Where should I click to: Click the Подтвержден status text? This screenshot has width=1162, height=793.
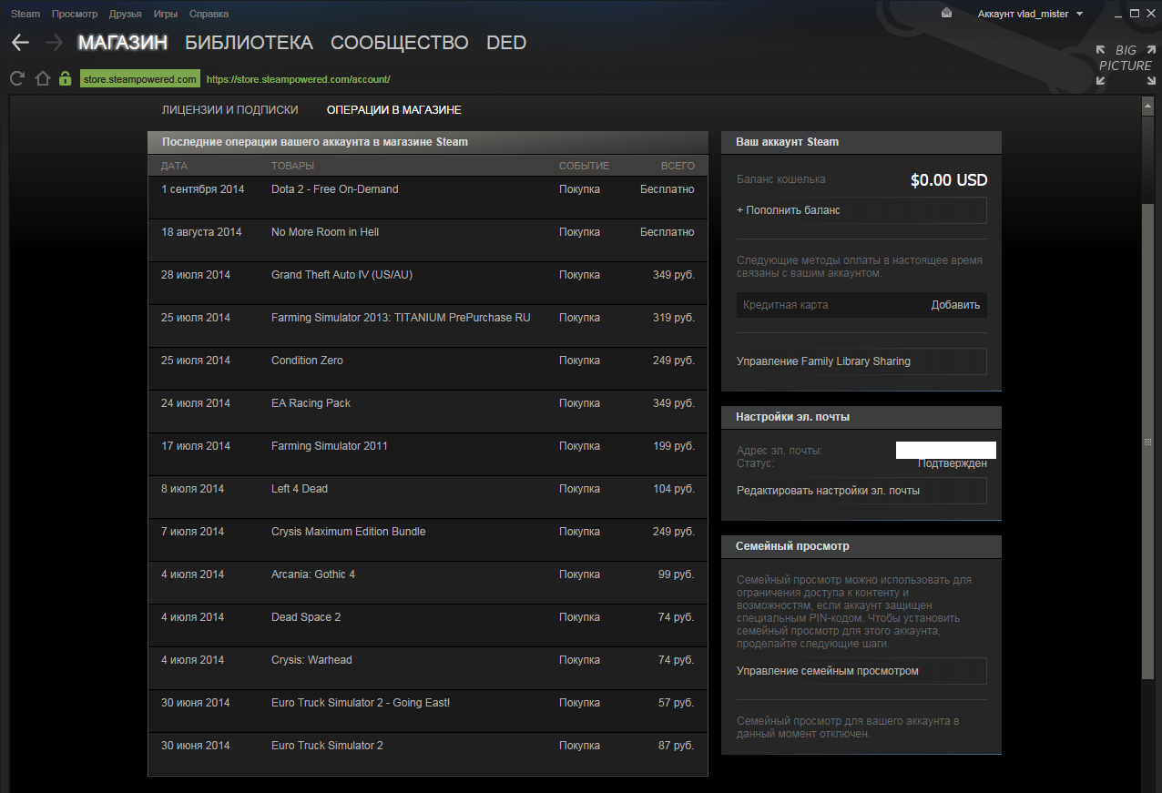click(x=953, y=463)
